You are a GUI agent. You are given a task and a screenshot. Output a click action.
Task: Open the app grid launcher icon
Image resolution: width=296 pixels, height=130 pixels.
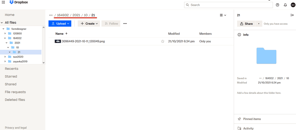(3, 2)
